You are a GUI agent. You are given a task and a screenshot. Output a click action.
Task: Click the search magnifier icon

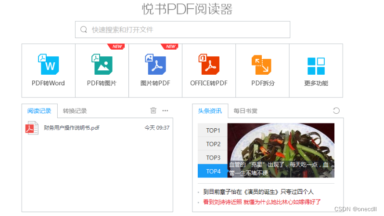[84, 29]
